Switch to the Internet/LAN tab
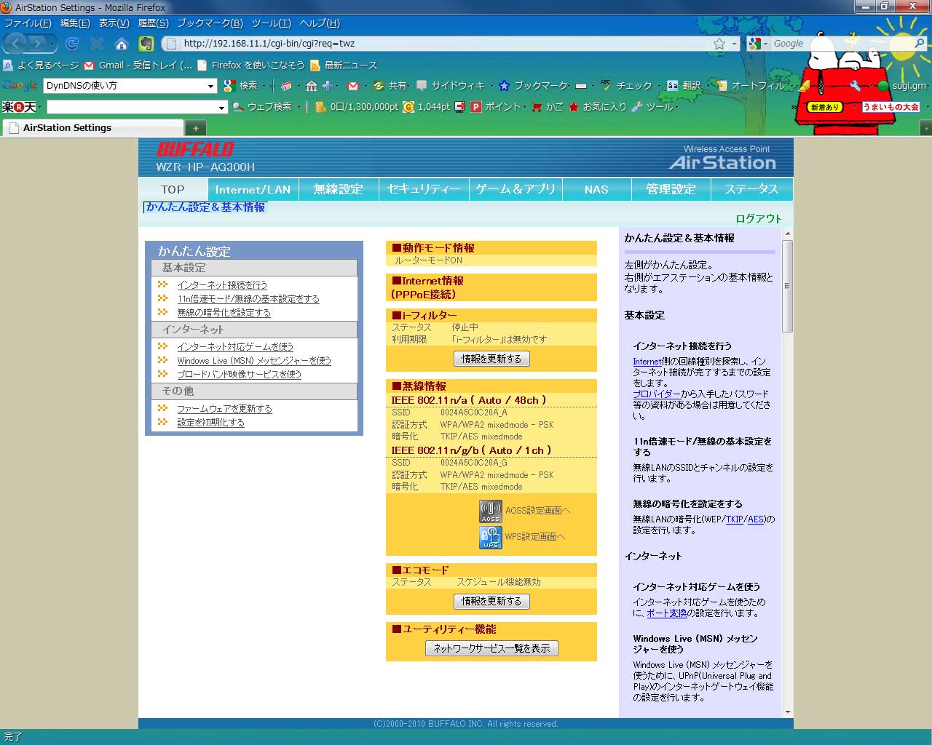The width and height of the screenshot is (932, 745). pos(253,189)
